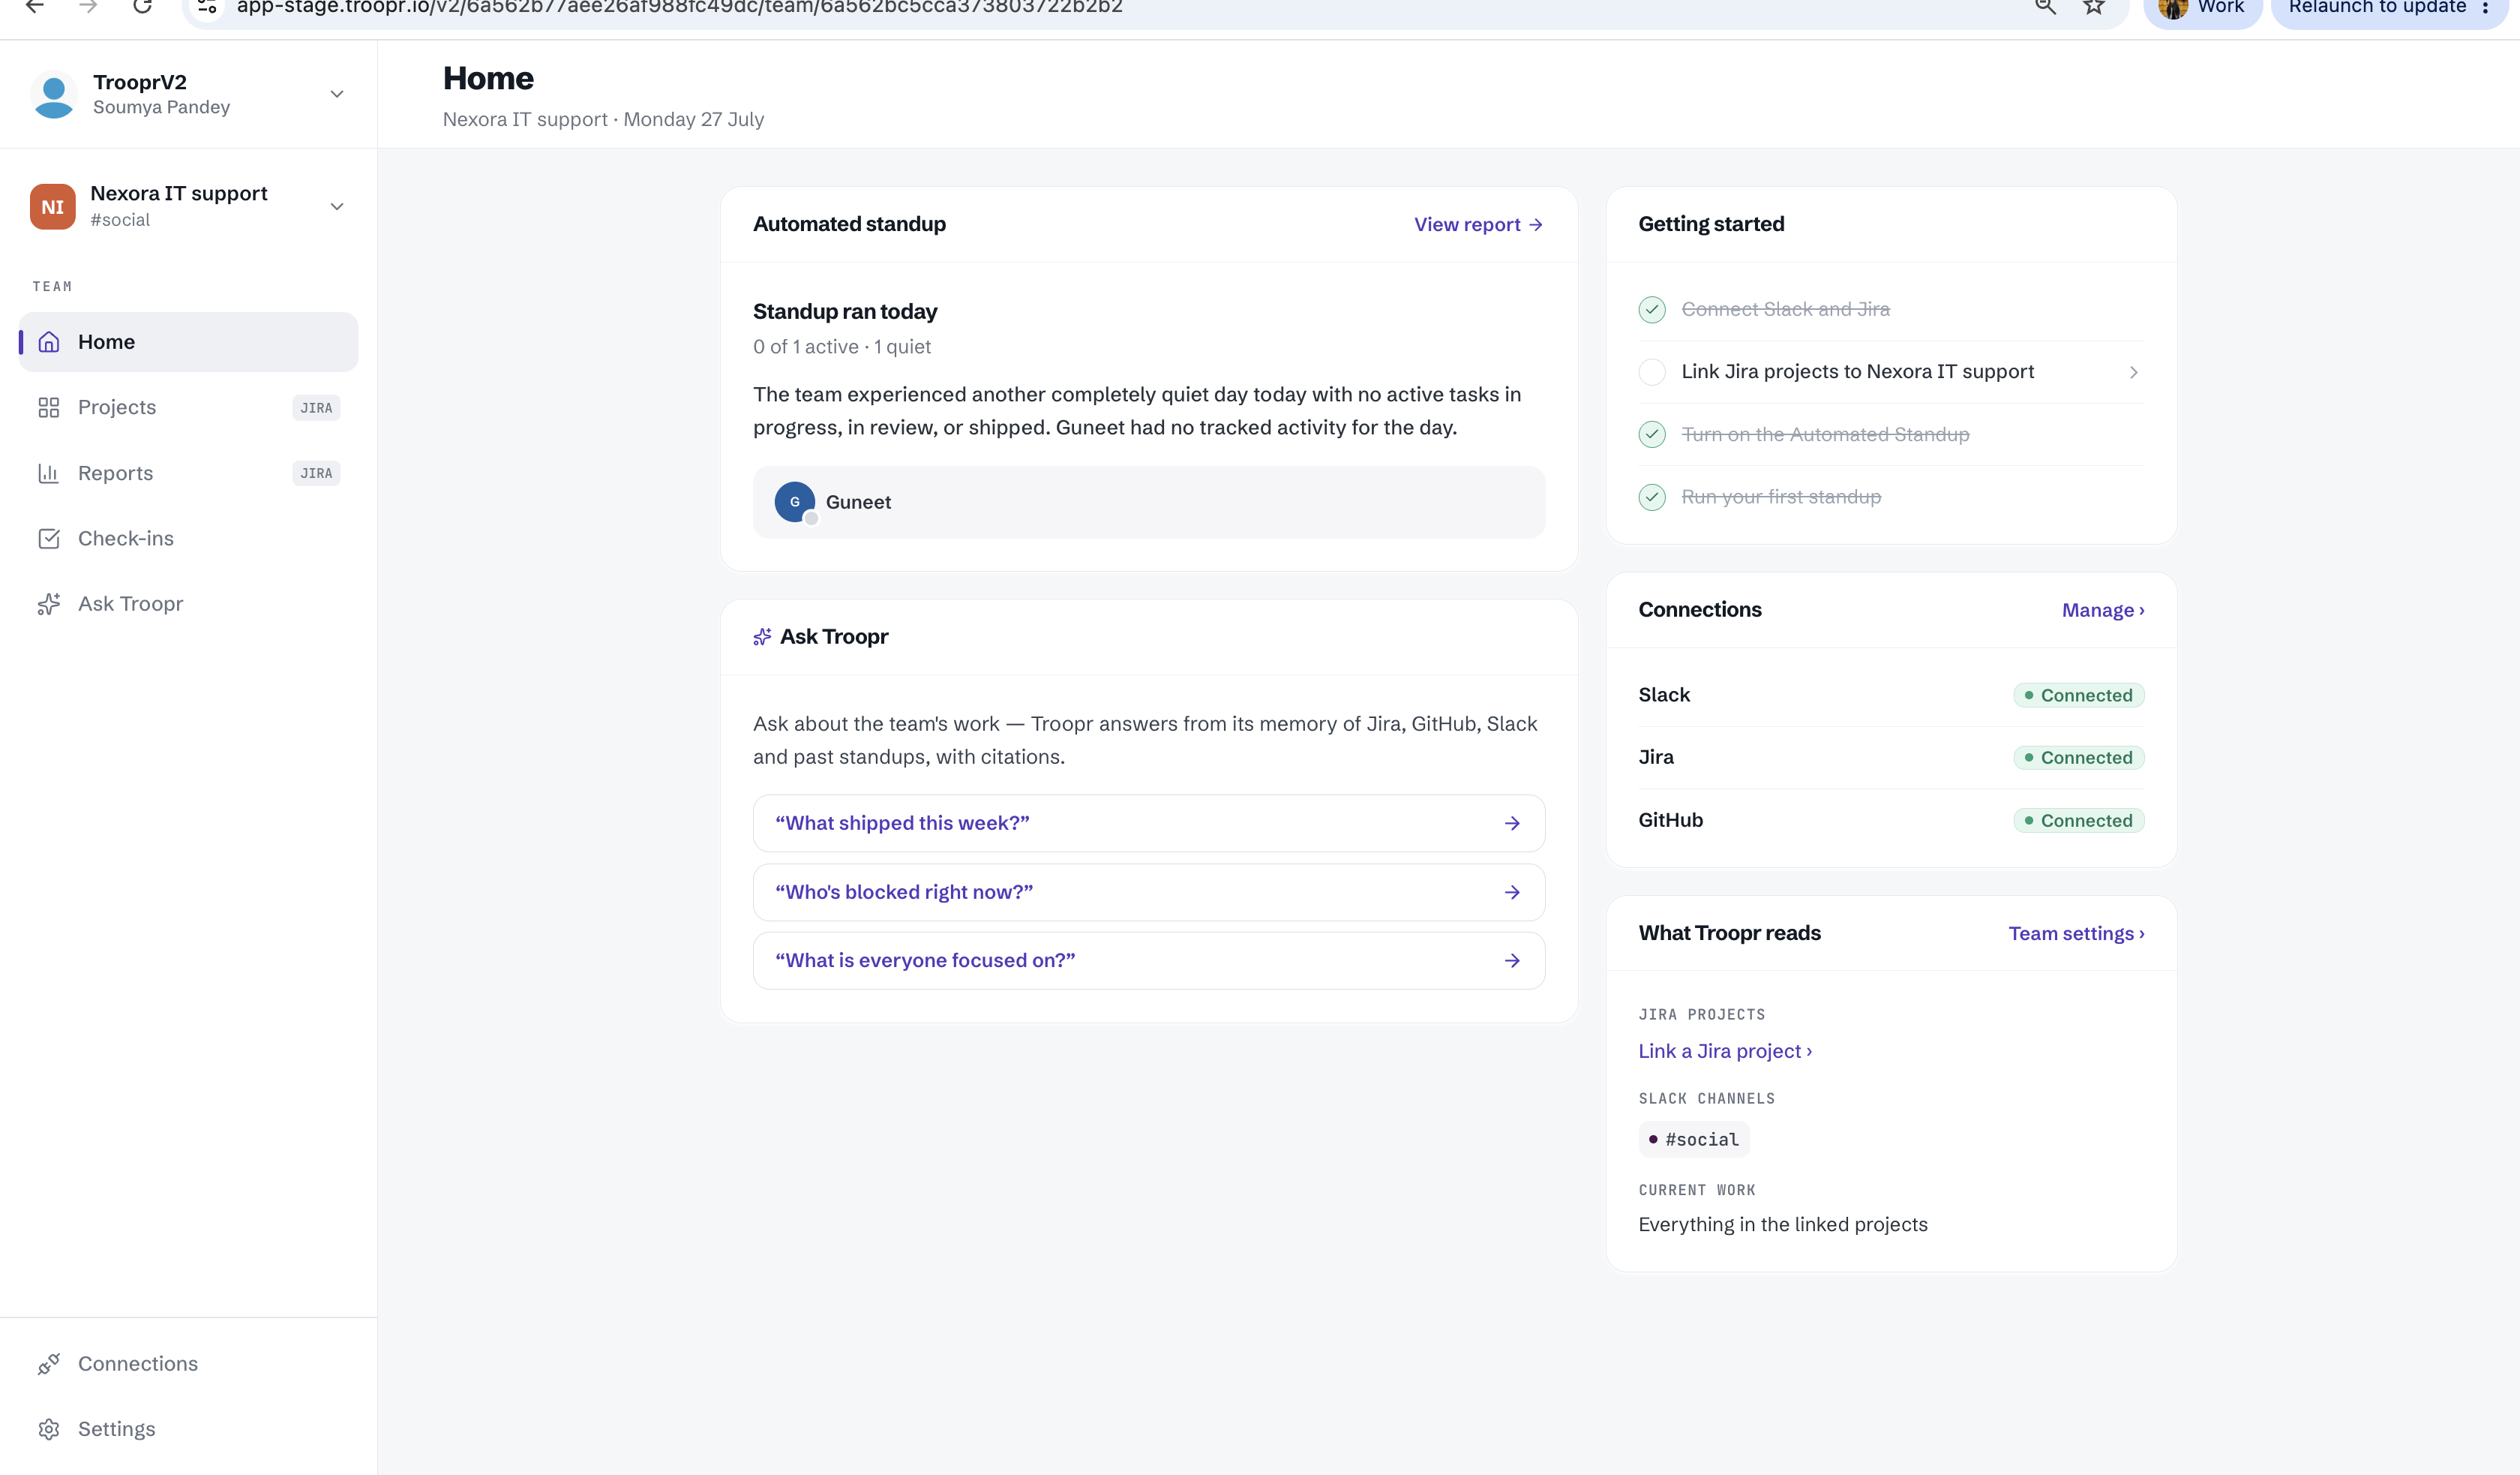Click arrow on "Who's blocked right now?" prompt
Viewport: 2520px width, 1475px height.
point(1512,893)
